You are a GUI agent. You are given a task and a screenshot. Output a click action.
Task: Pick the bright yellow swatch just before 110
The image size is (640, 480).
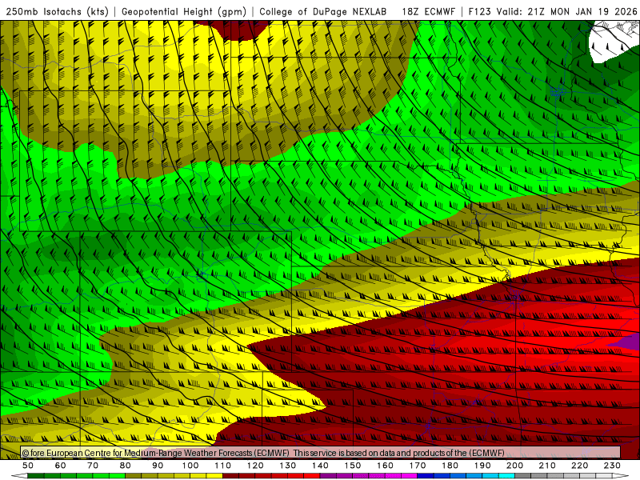click(x=214, y=476)
